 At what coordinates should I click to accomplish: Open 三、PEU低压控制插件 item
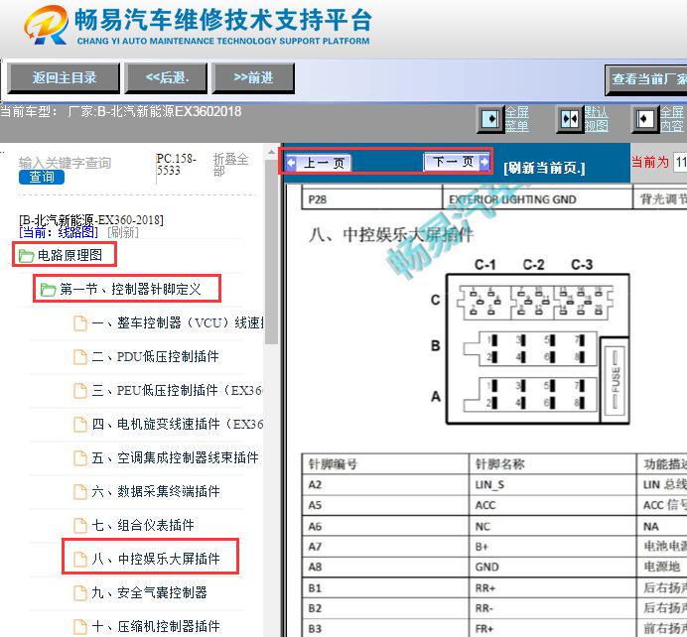pos(177,390)
